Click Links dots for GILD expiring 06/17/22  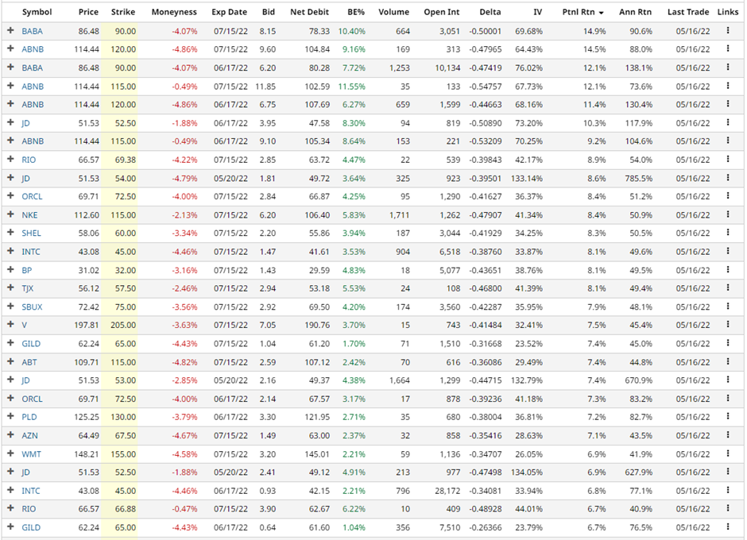coord(727,526)
